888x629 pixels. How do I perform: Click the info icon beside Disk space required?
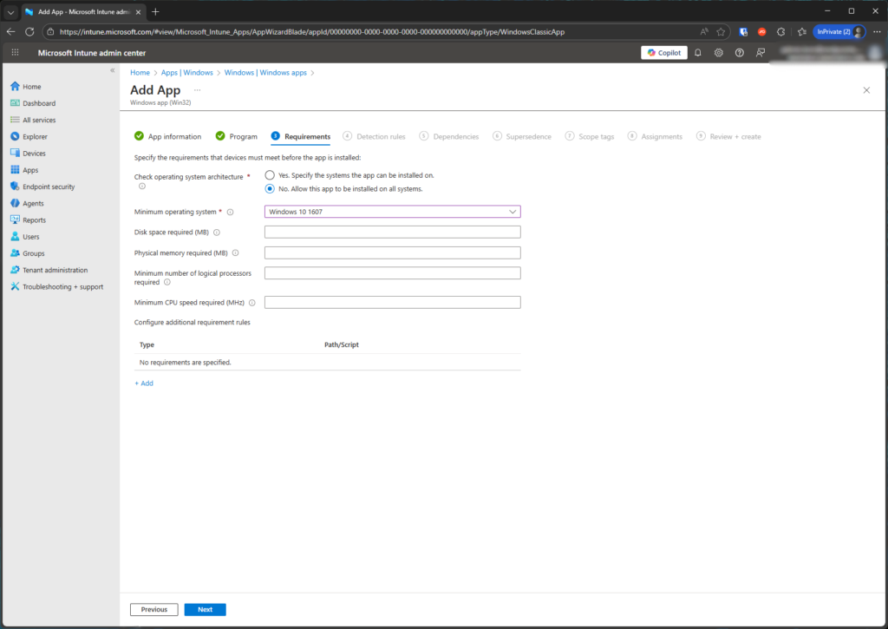pos(217,233)
